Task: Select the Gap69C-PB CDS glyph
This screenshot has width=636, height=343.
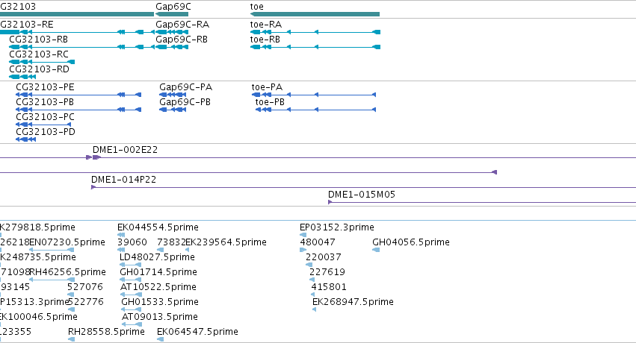Action: (x=173, y=110)
